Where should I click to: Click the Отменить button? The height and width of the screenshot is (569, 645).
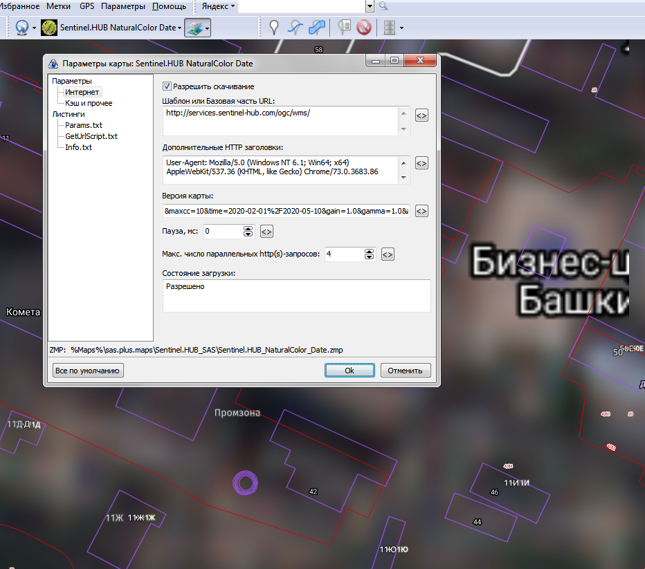(406, 371)
